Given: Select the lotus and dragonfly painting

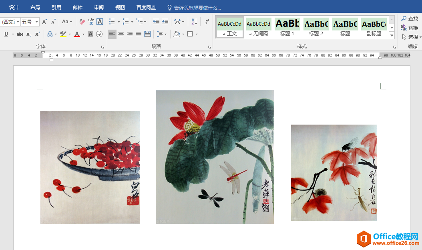Looking at the screenshot, I should [215, 157].
